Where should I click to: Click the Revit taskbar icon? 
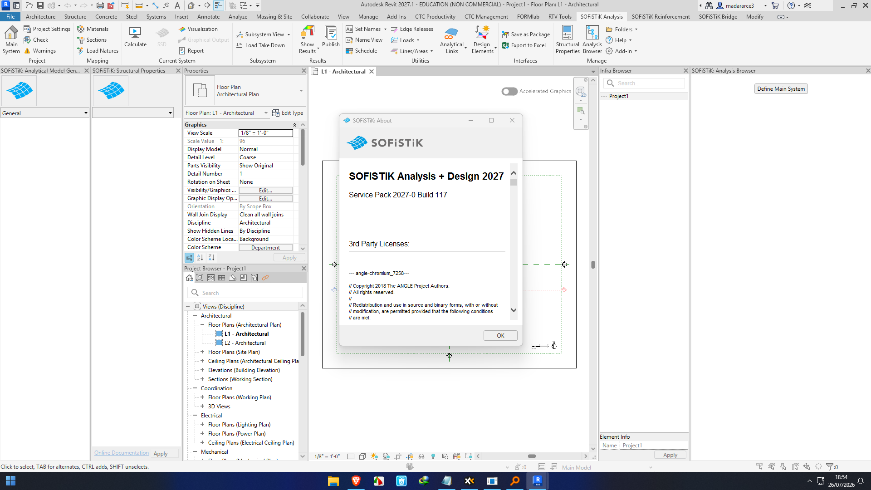tap(537, 481)
